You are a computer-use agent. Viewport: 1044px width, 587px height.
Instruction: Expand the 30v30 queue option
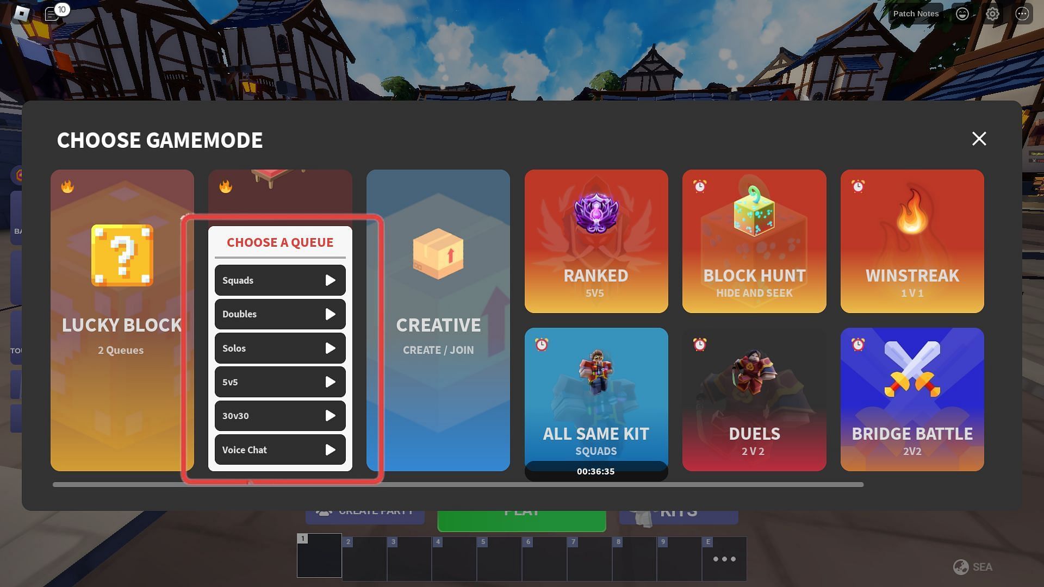[331, 415]
